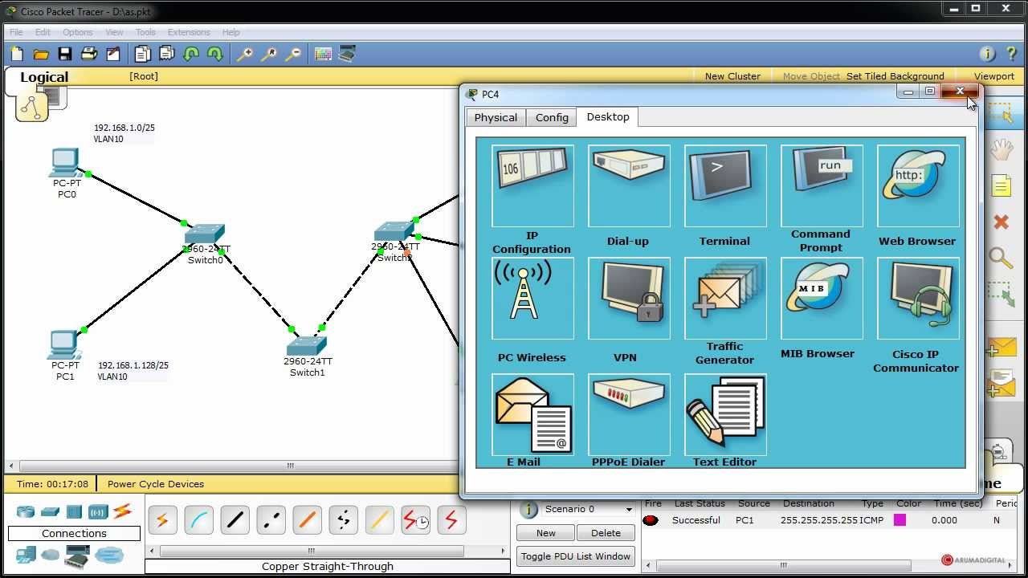Screen dimensions: 1028x578
Task: Click the Viewport button
Action: 994,76
